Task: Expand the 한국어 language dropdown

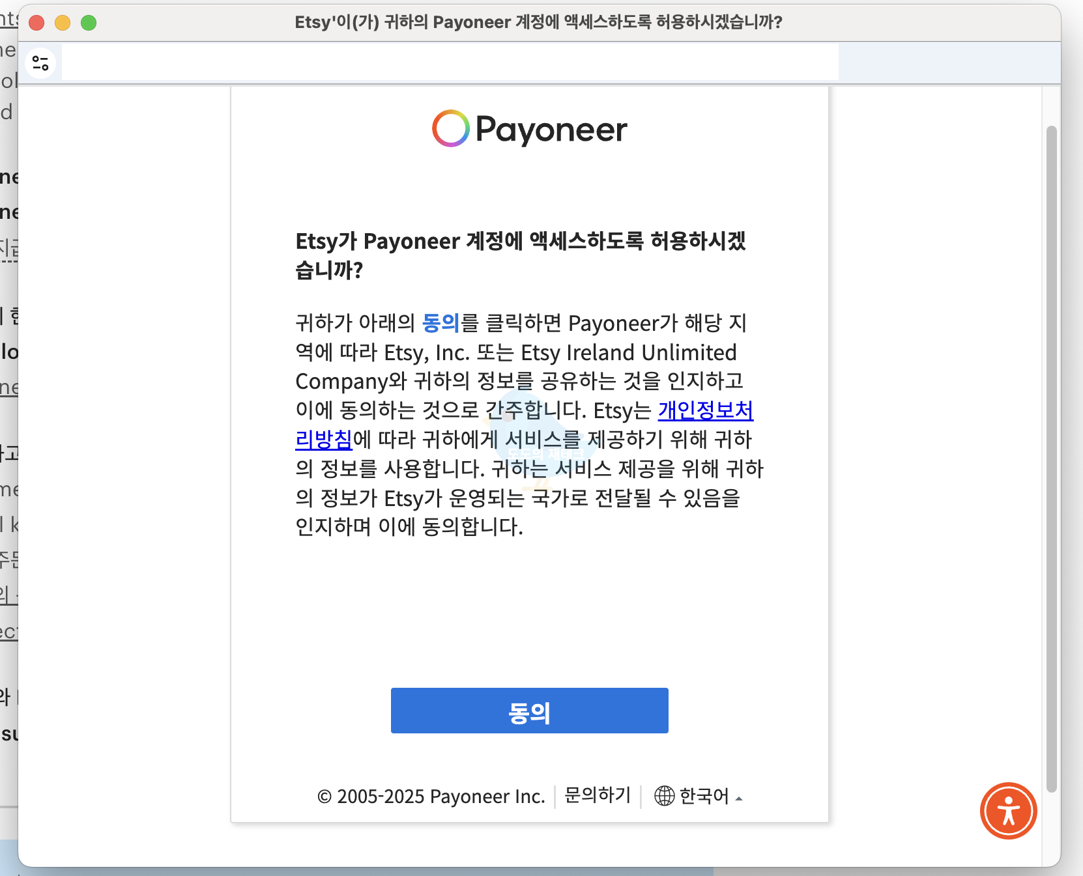Action: [x=699, y=796]
